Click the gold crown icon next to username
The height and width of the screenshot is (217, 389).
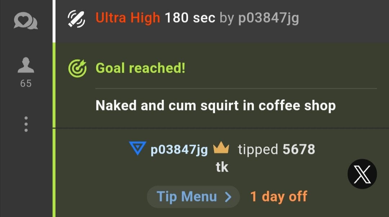pos(221,148)
